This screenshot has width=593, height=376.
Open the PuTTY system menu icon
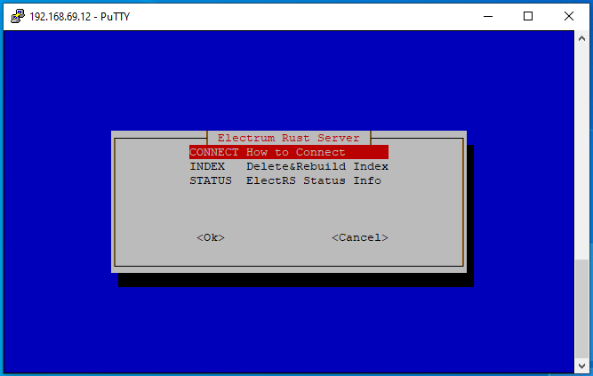tap(18, 16)
